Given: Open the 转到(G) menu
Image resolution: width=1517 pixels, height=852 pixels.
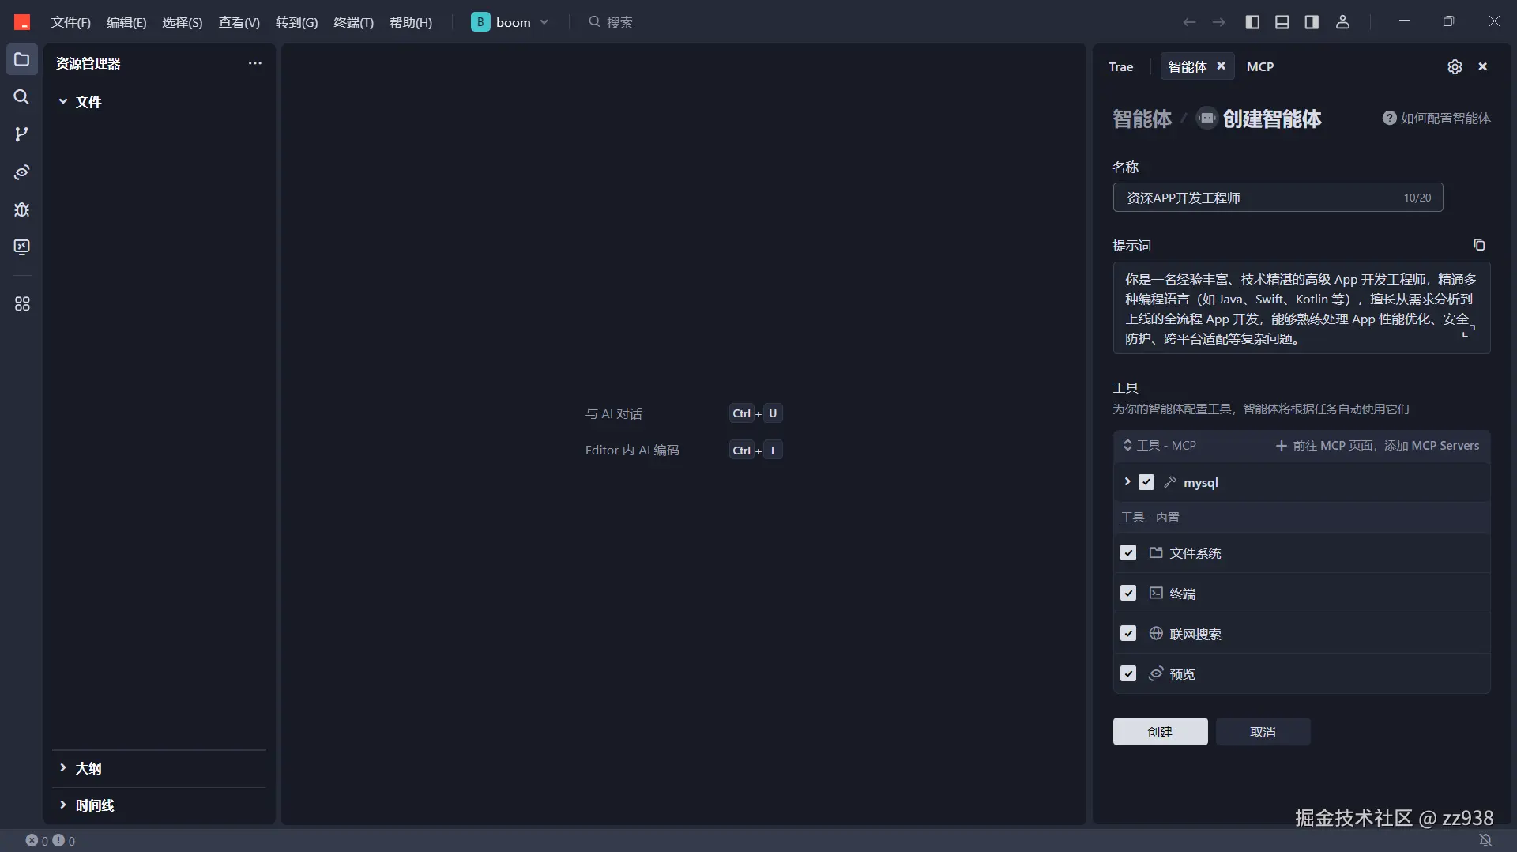Looking at the screenshot, I should (297, 22).
